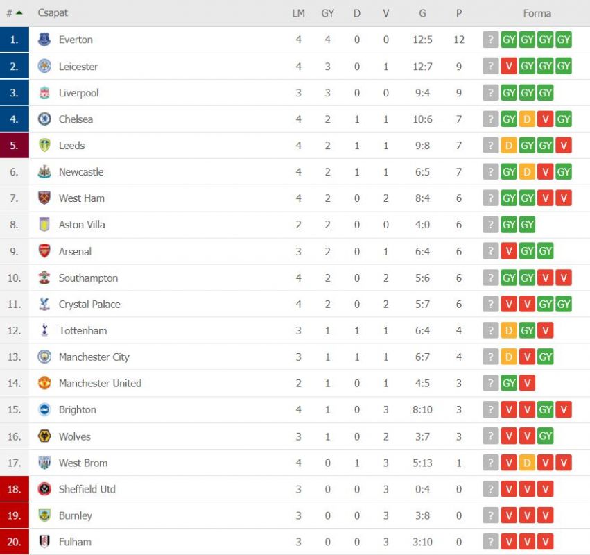Click Chelsea's orange D form badge

pyautogui.click(x=527, y=119)
